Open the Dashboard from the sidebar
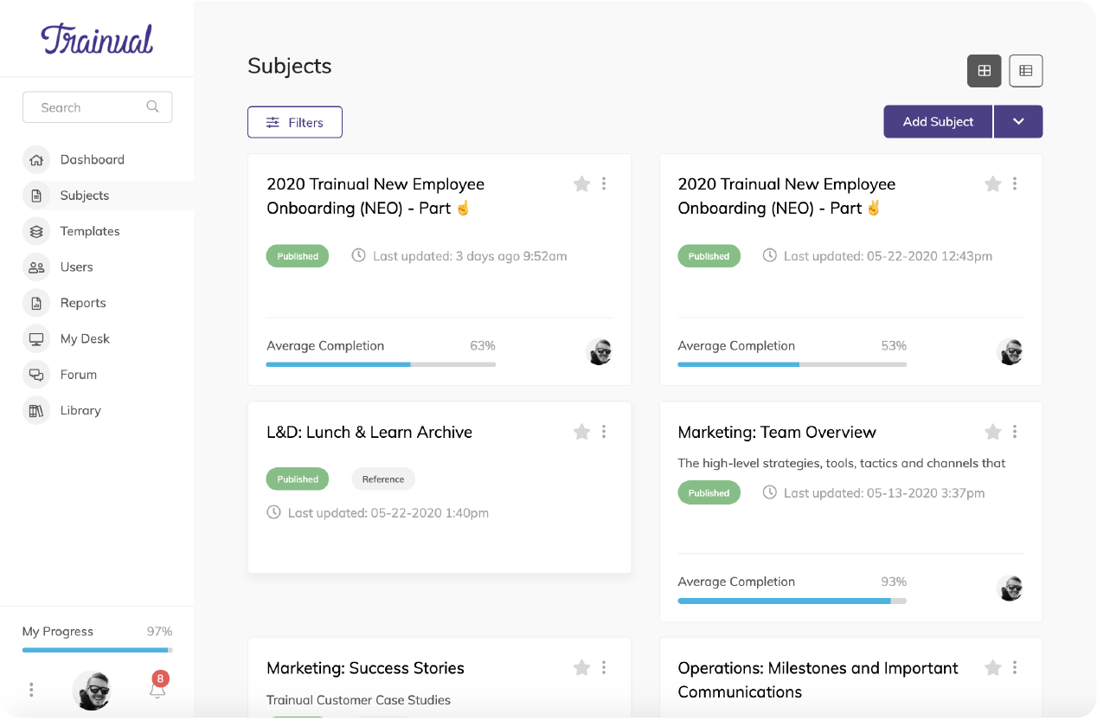The image size is (1097, 720). 92,159
